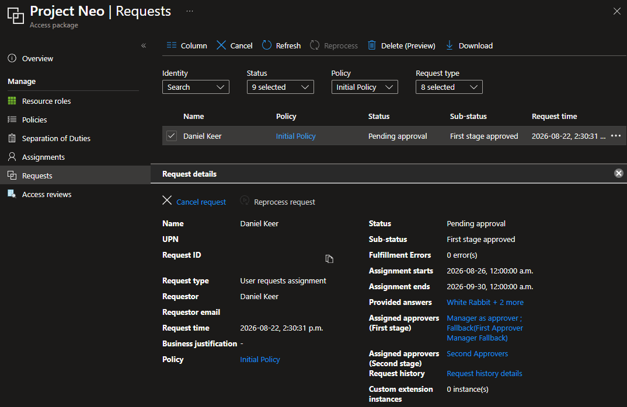
Task: Copy the Request ID with copy icon
Action: click(x=329, y=259)
